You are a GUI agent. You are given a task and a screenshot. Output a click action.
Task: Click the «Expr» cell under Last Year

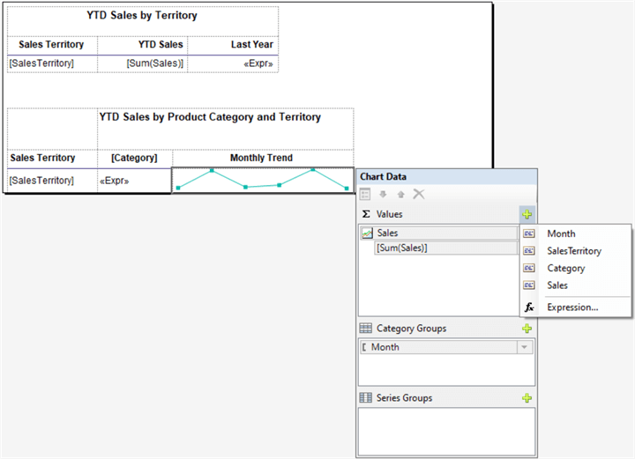(233, 63)
